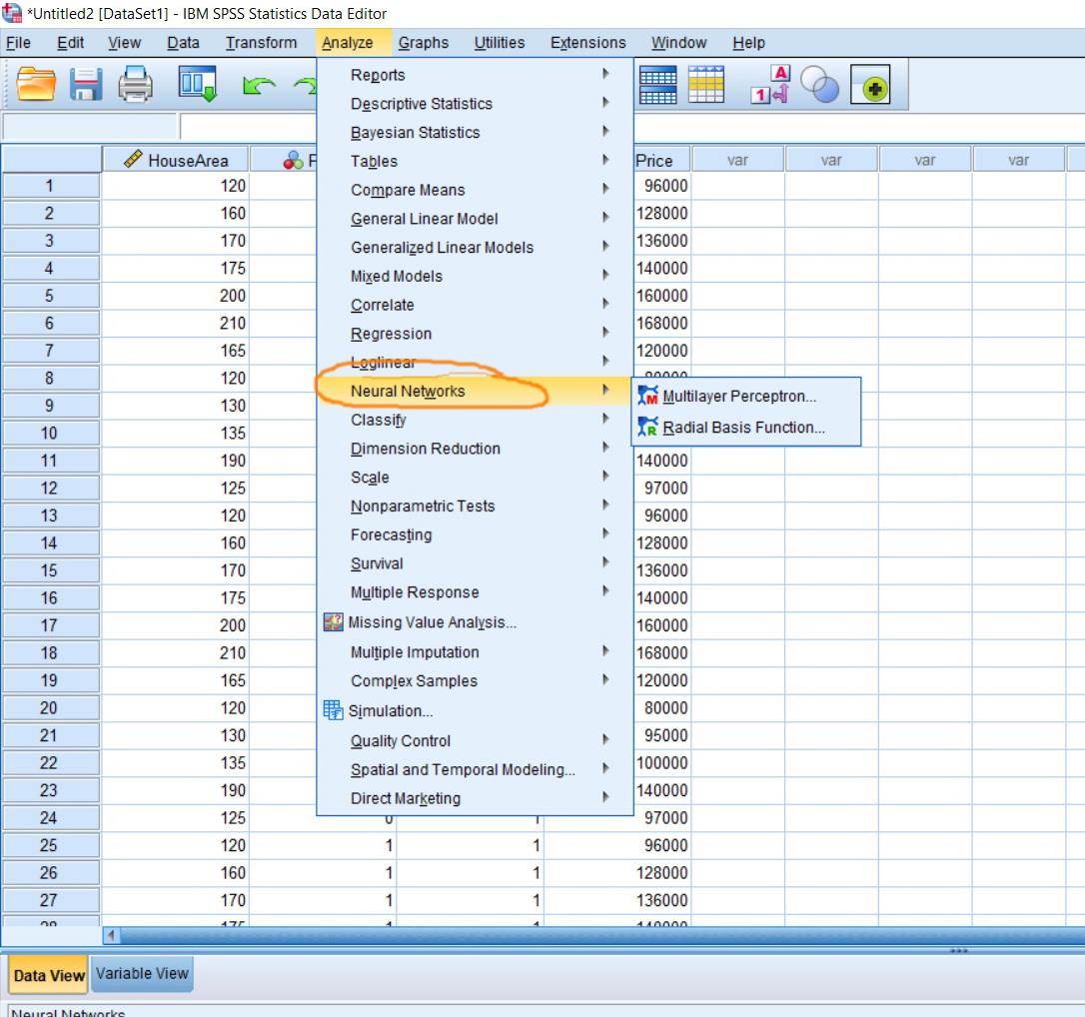Viewport: 1085px width, 1017px height.
Task: Toggle the Value Labels toolbar icon
Action: (769, 85)
